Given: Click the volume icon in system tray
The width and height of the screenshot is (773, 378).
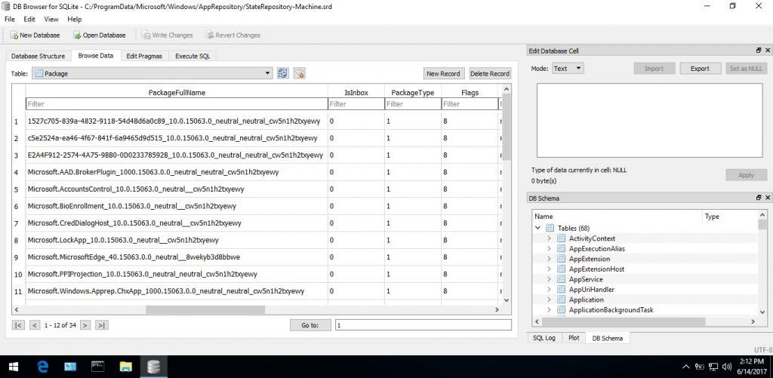Looking at the screenshot, I should tap(726, 367).
